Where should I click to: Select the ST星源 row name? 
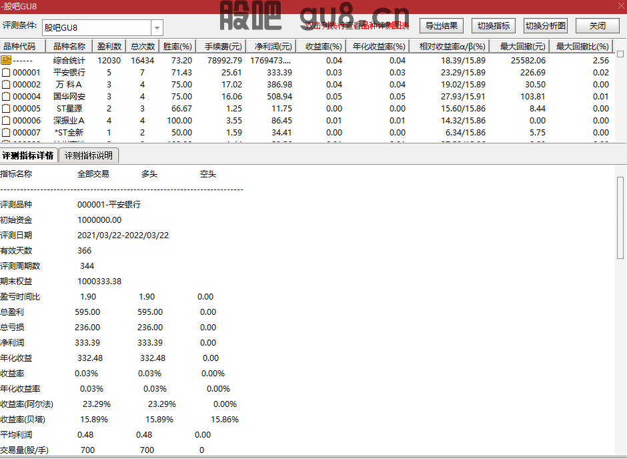click(x=69, y=108)
